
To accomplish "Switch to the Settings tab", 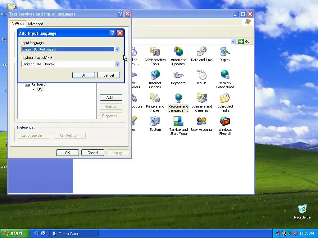I will coord(18,23).
